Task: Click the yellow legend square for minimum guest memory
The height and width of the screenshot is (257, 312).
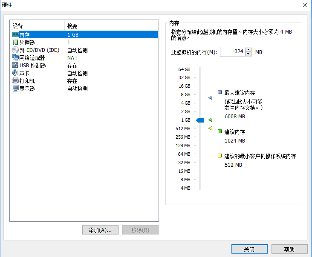Action: 220,155
